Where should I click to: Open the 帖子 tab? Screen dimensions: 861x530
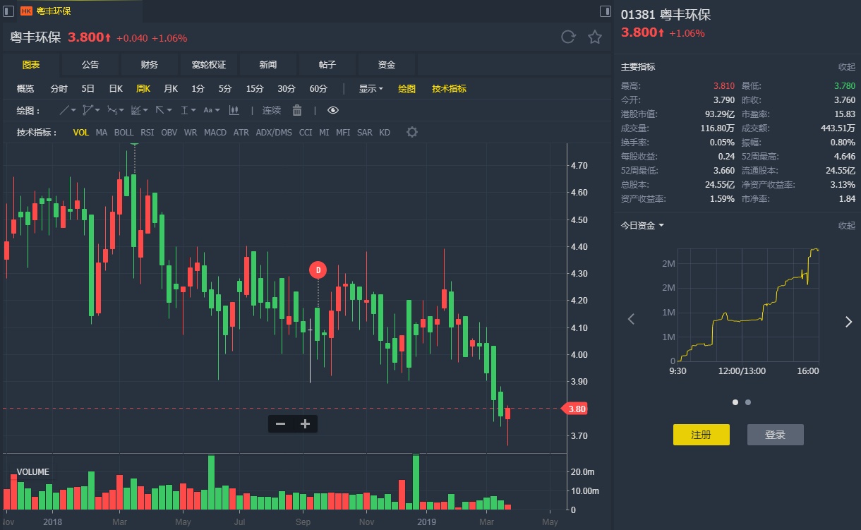tap(327, 64)
